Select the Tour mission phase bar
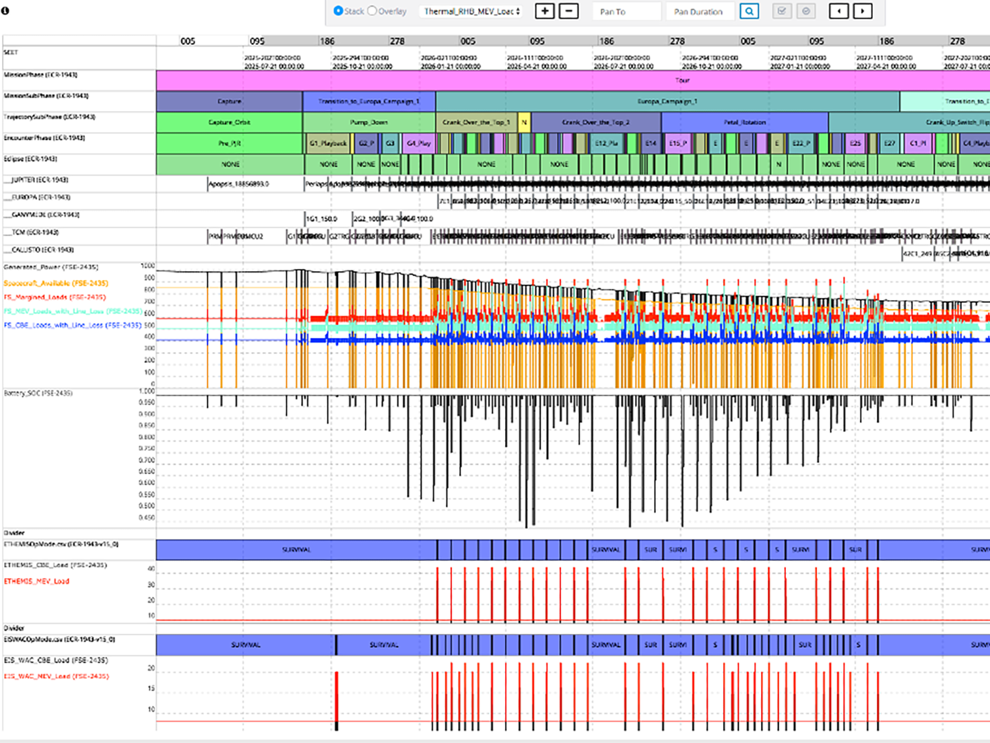Image resolution: width=990 pixels, height=743 pixels. (573, 80)
